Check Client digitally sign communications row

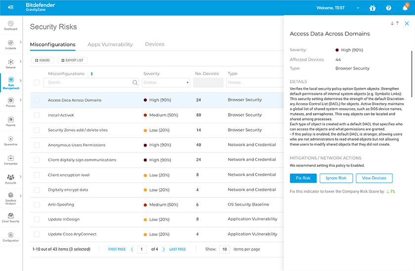click(37, 160)
